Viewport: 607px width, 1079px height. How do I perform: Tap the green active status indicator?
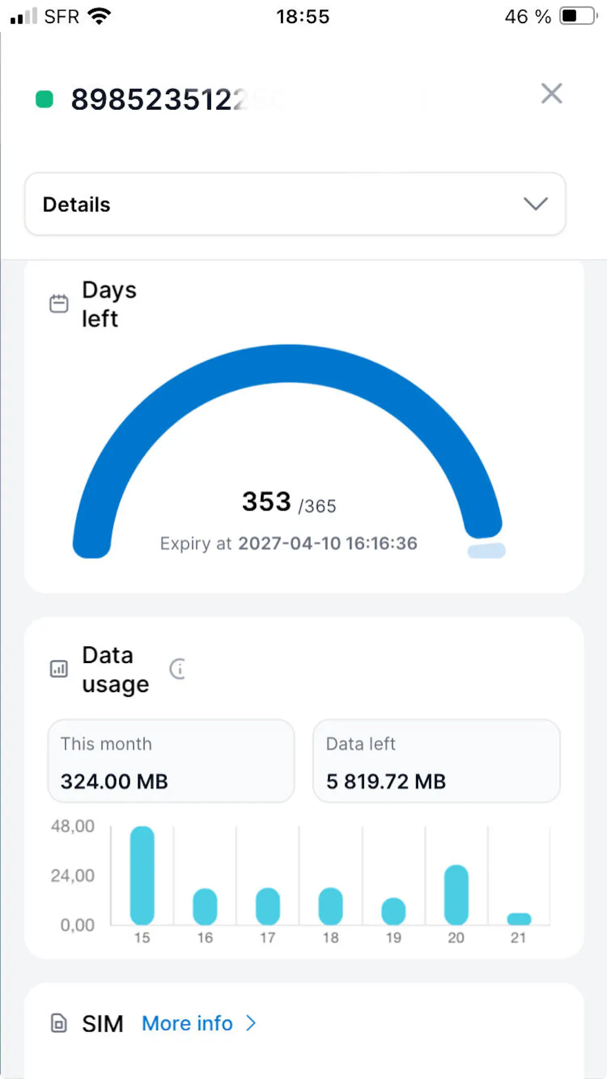44,99
